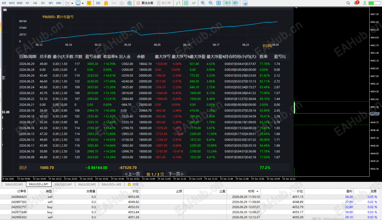Select the H4 timeframe
The image size is (382, 220).
pos(35,3)
